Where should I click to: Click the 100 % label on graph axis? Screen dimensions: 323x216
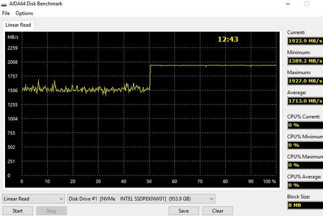(x=269, y=182)
